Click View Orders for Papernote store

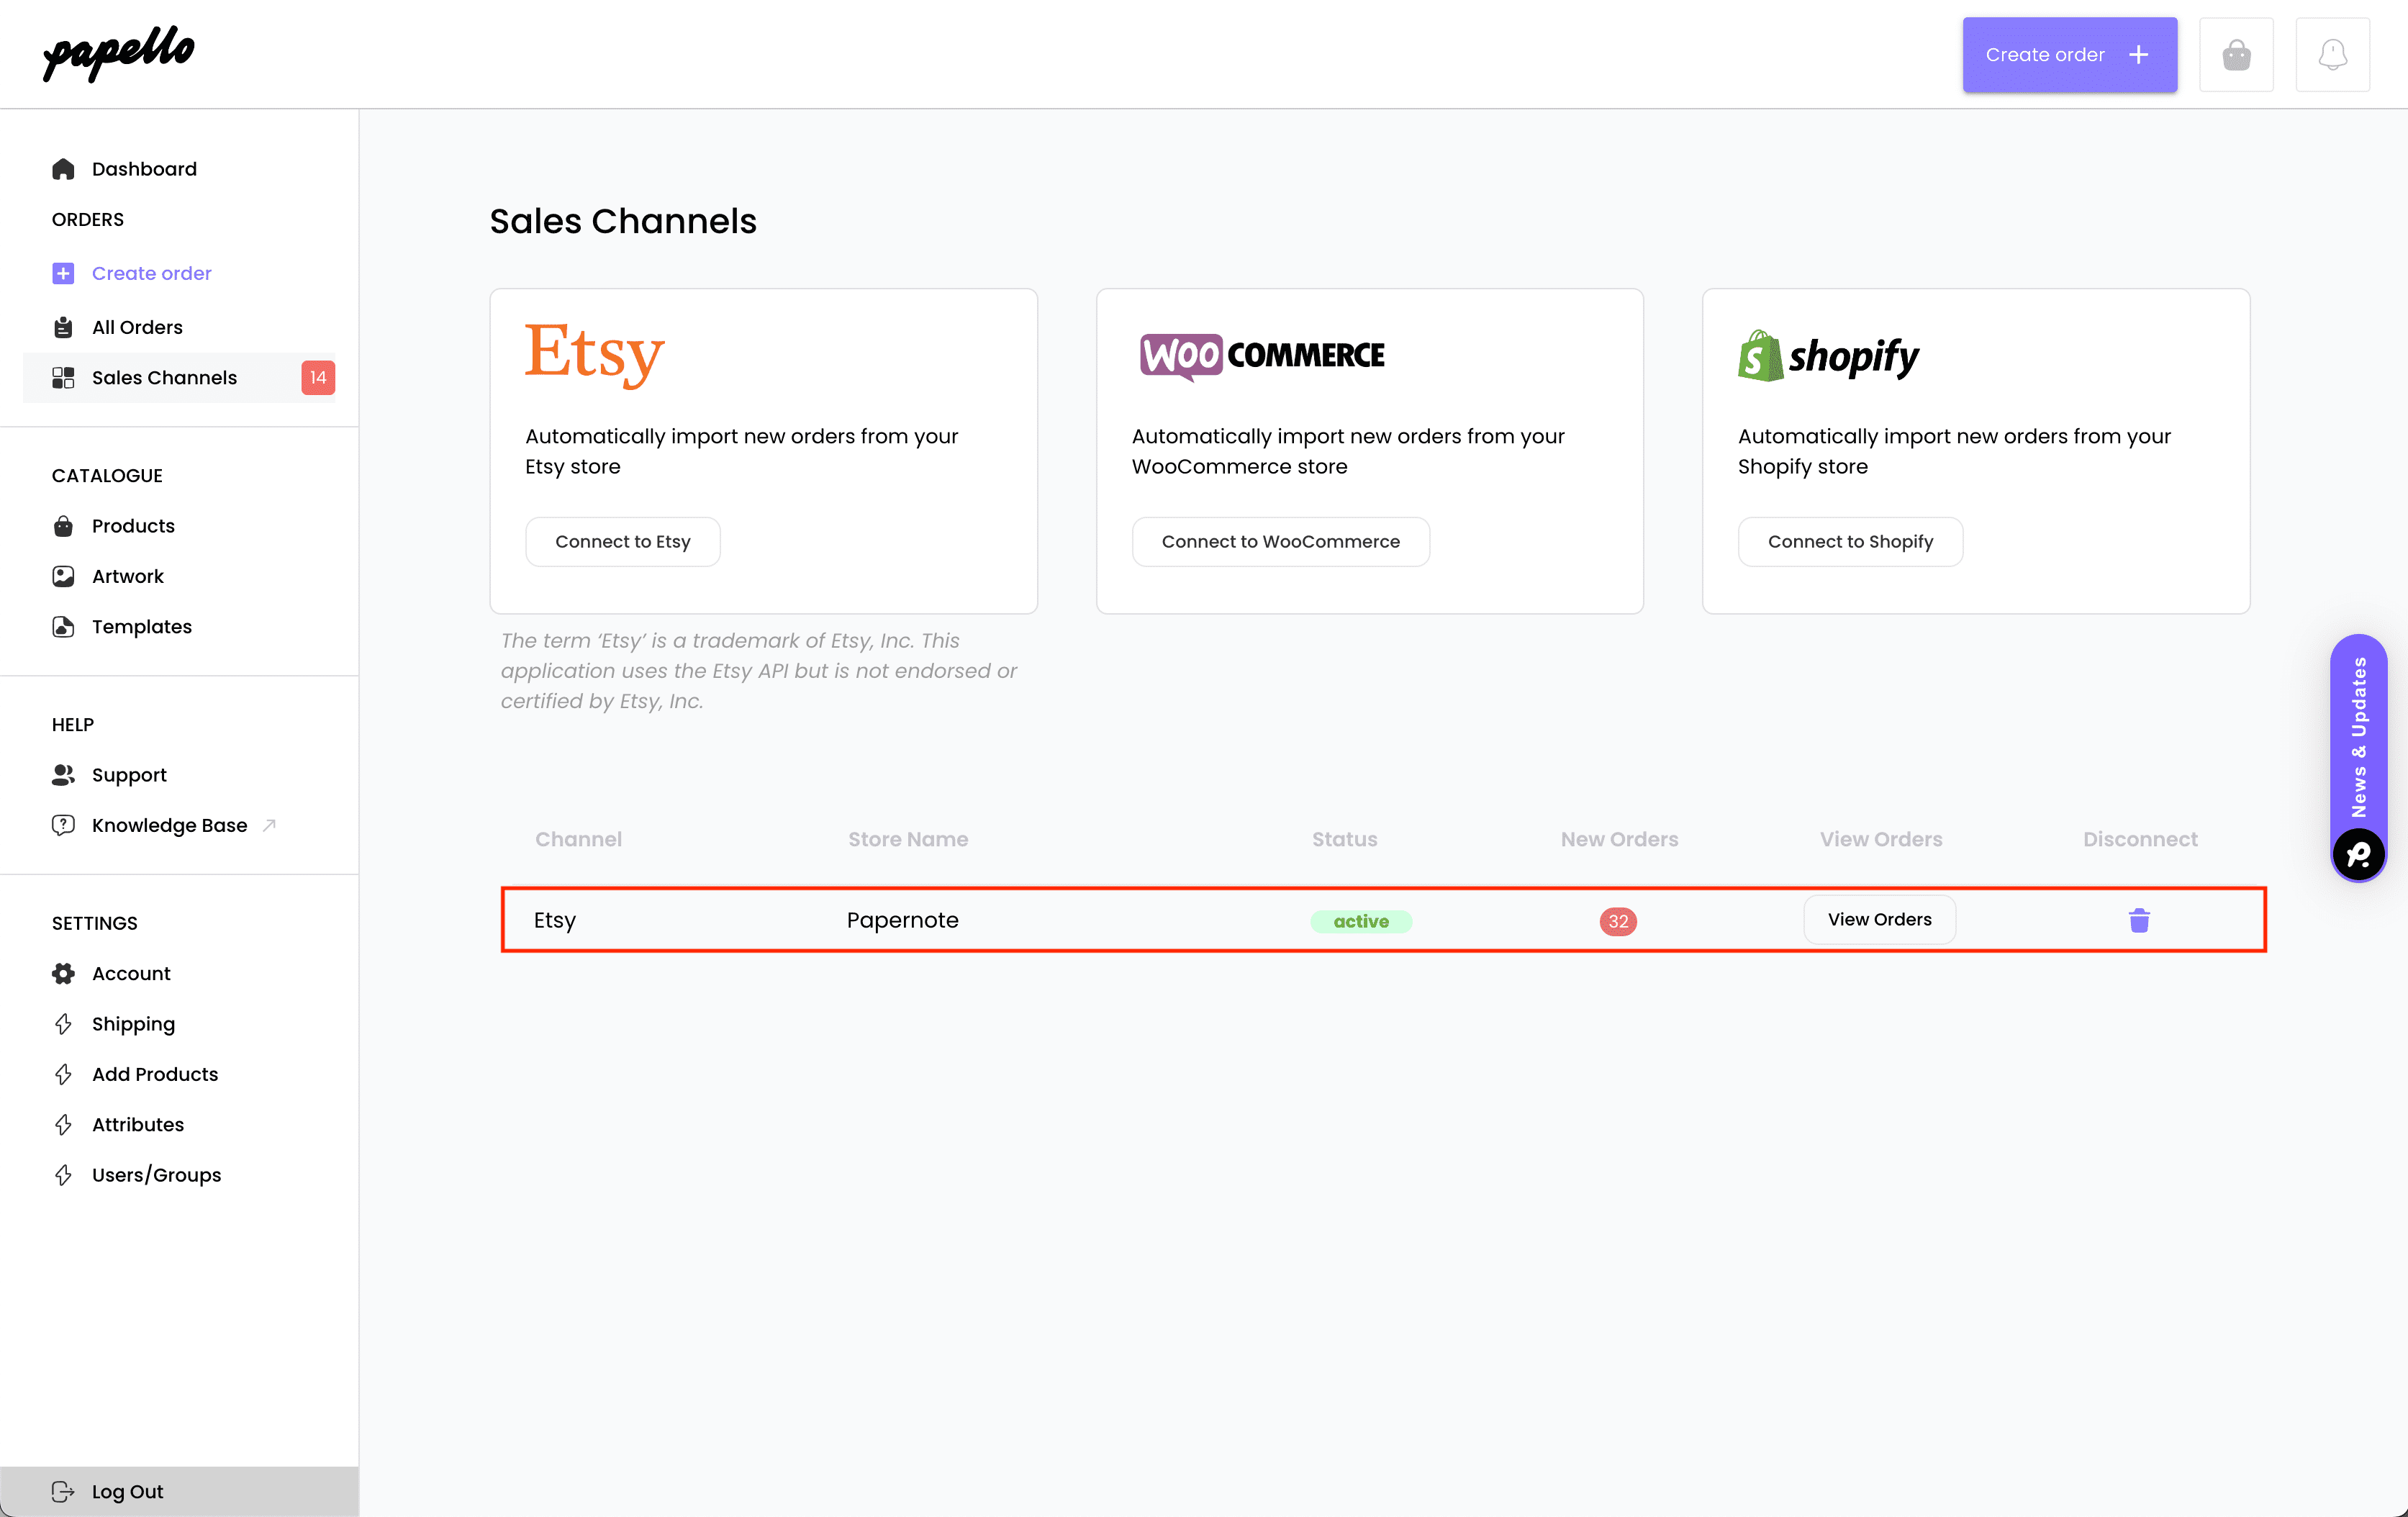[1879, 920]
